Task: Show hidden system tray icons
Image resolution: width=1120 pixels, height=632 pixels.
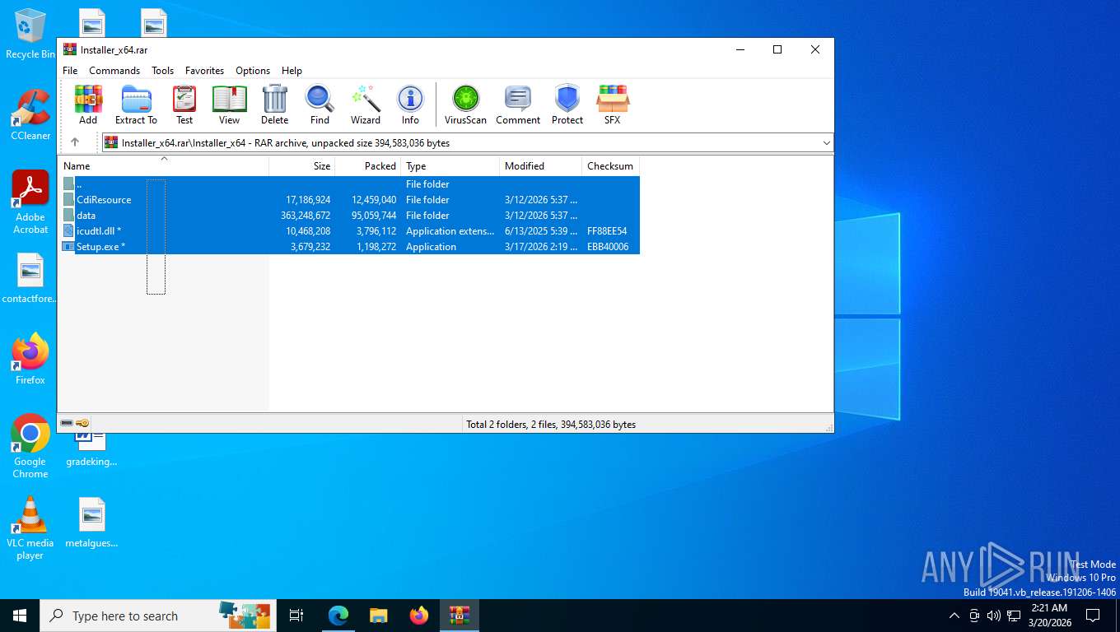Action: (954, 616)
